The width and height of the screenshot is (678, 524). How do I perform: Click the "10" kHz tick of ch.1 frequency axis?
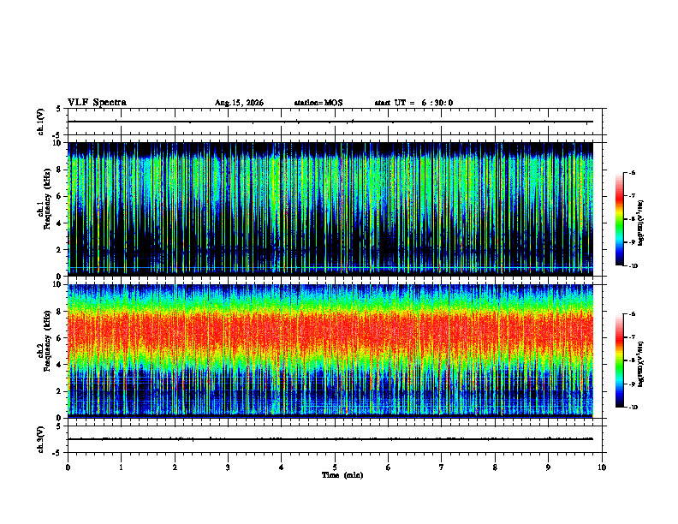pos(57,143)
